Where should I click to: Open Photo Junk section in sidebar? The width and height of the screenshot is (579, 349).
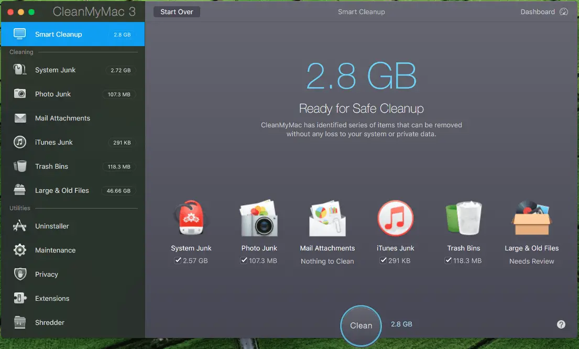[73, 94]
